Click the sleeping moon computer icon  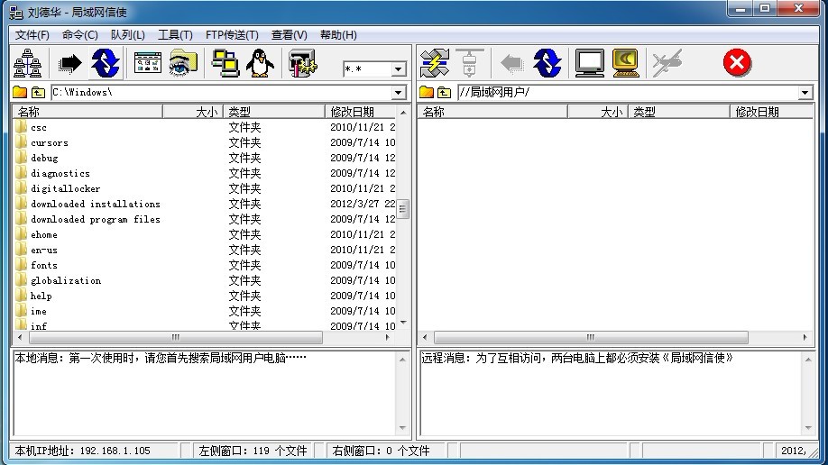click(x=625, y=63)
